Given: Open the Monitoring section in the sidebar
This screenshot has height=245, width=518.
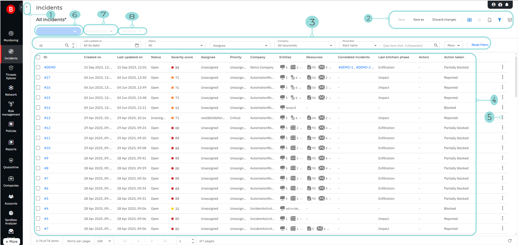Looking at the screenshot, I should coord(11,37).
